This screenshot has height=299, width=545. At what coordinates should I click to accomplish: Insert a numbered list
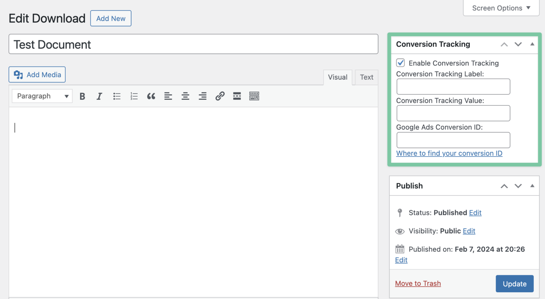tap(134, 96)
